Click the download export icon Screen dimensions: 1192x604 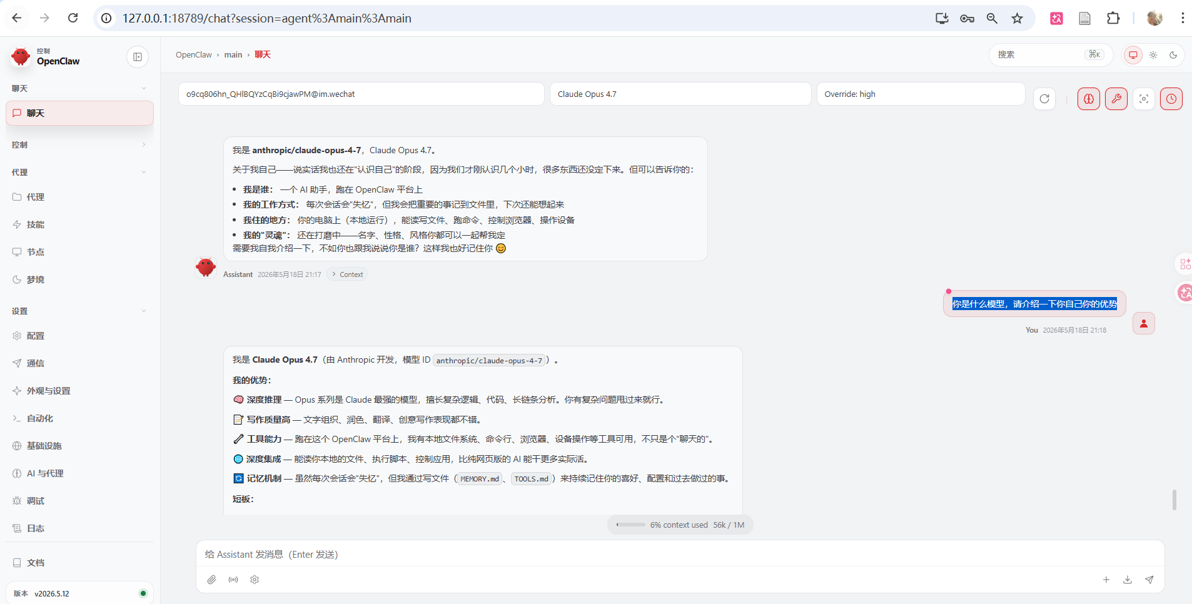point(1128,580)
